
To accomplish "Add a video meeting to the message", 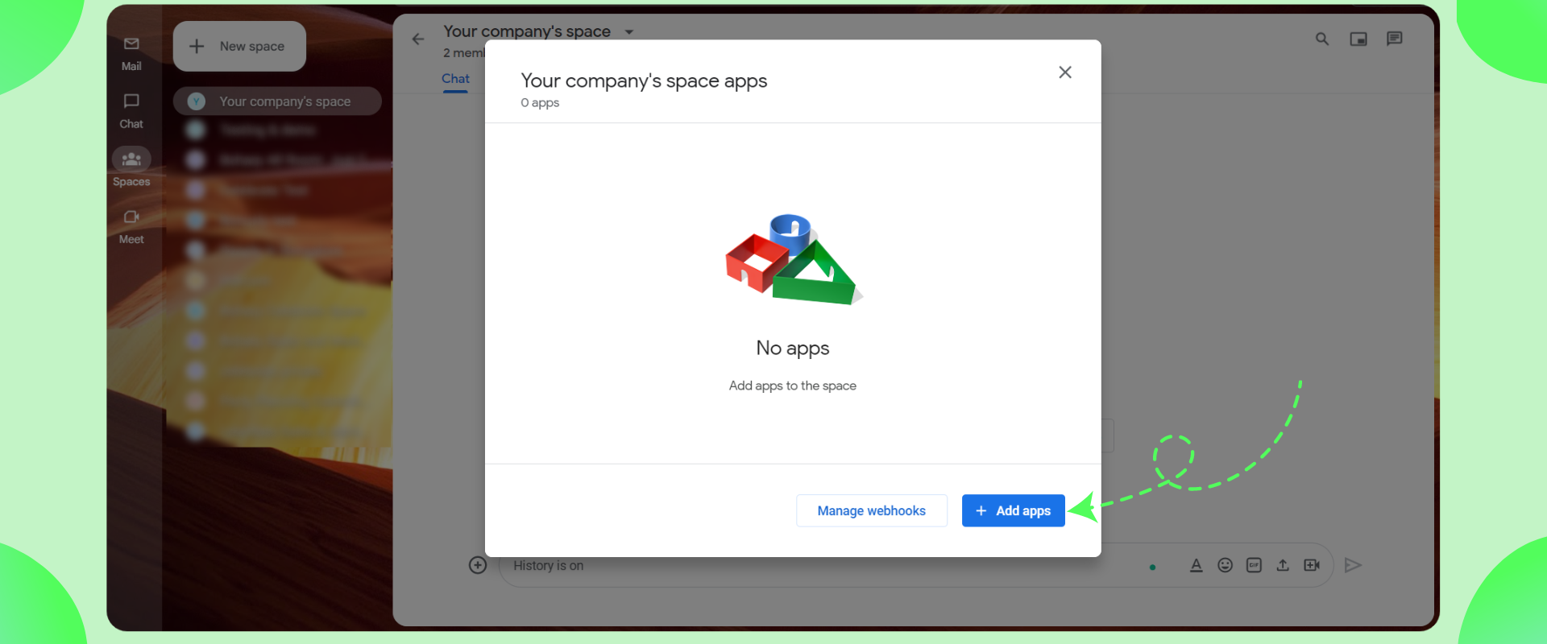I will click(1312, 565).
